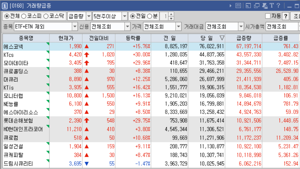Open the 신용 전체조회 dropdown
Viewport: 300px width, 169px height.
127,27
